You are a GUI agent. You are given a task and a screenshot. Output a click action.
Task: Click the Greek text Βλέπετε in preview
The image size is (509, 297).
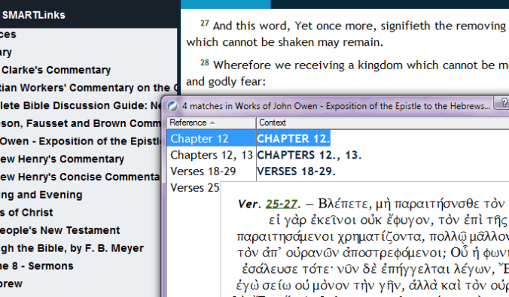pos(345,204)
